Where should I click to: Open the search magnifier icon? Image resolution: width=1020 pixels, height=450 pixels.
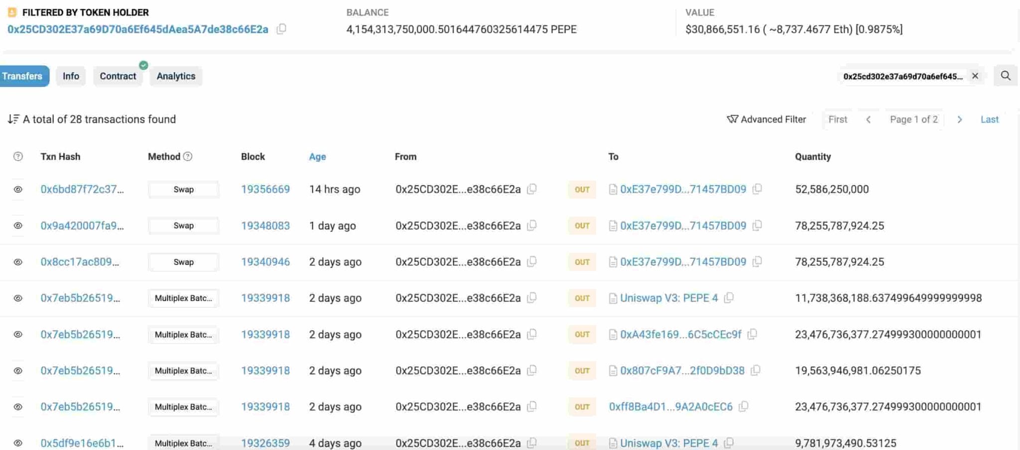(1006, 76)
